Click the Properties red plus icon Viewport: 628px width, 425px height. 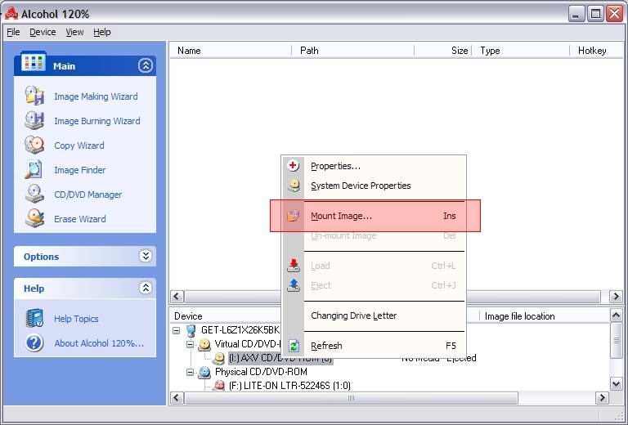click(294, 165)
